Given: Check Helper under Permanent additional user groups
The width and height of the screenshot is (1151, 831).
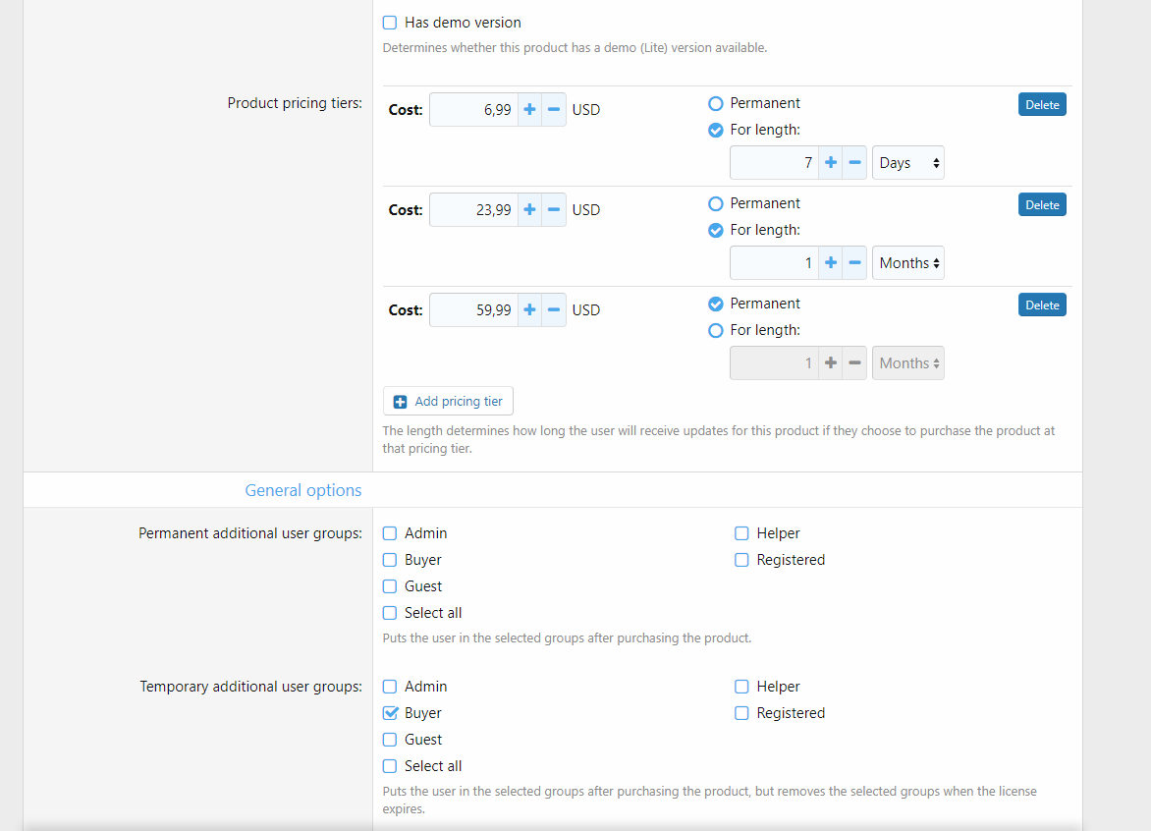Looking at the screenshot, I should coord(742,533).
